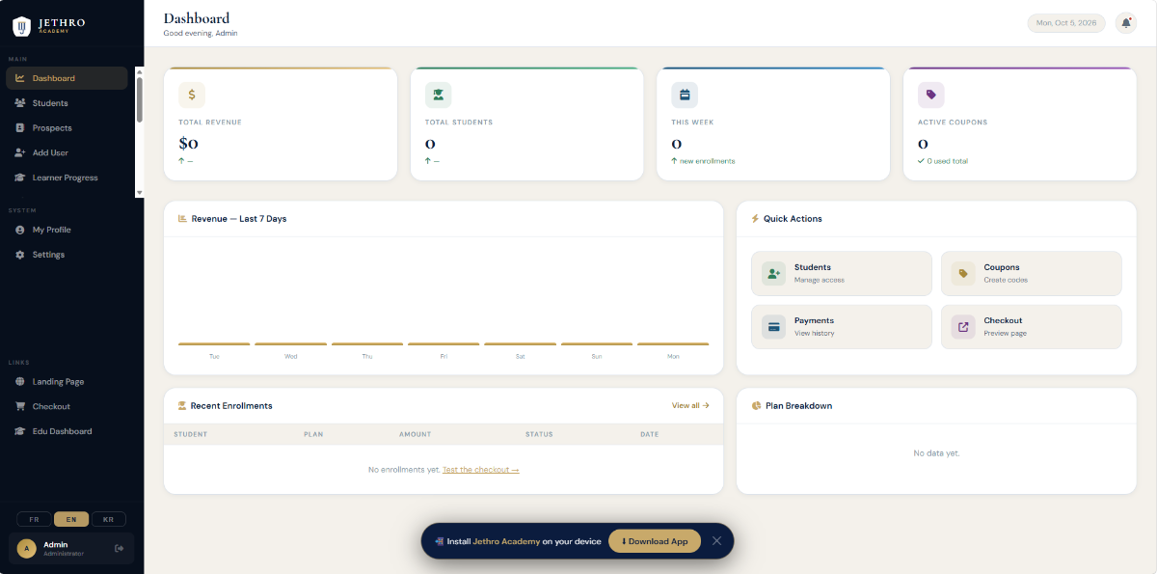1157x574 pixels.
Task: Open Learner Progress in sidebar
Action: (x=67, y=178)
